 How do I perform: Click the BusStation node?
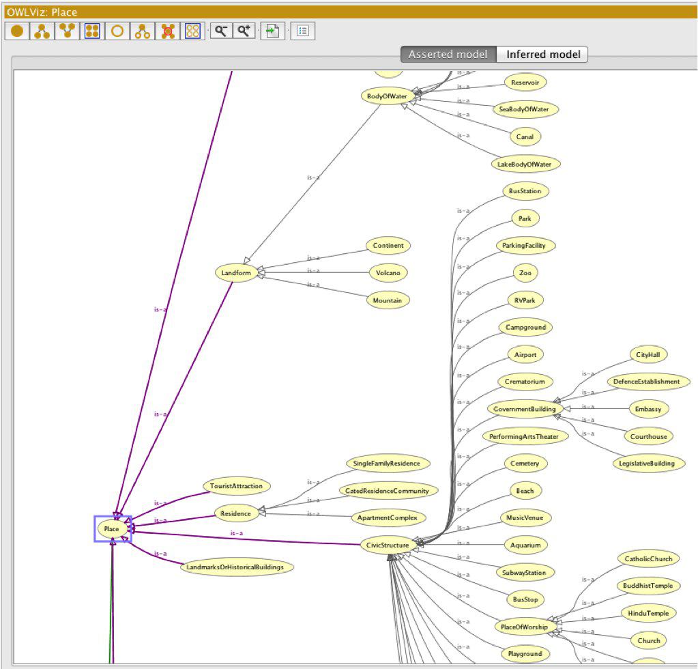525,191
